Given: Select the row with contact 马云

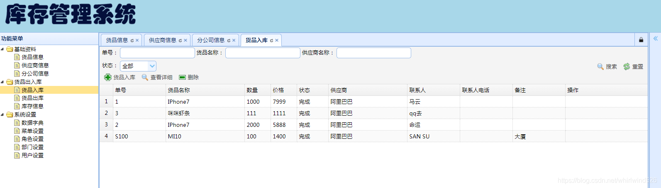Looking at the screenshot, I should point(373,102).
